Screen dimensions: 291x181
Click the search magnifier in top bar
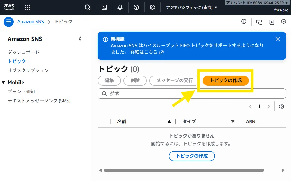(x=88, y=7)
